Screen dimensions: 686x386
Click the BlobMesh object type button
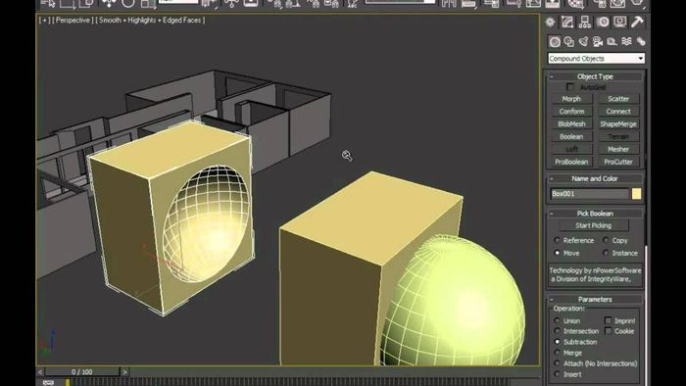click(571, 123)
